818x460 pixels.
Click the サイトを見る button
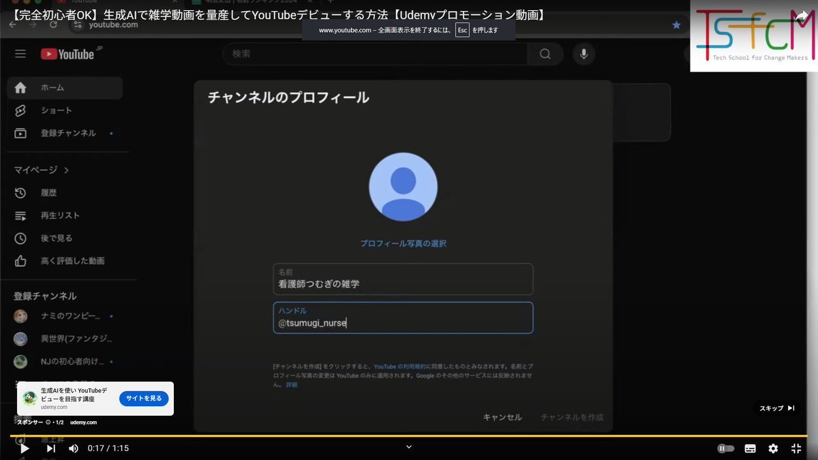(144, 399)
